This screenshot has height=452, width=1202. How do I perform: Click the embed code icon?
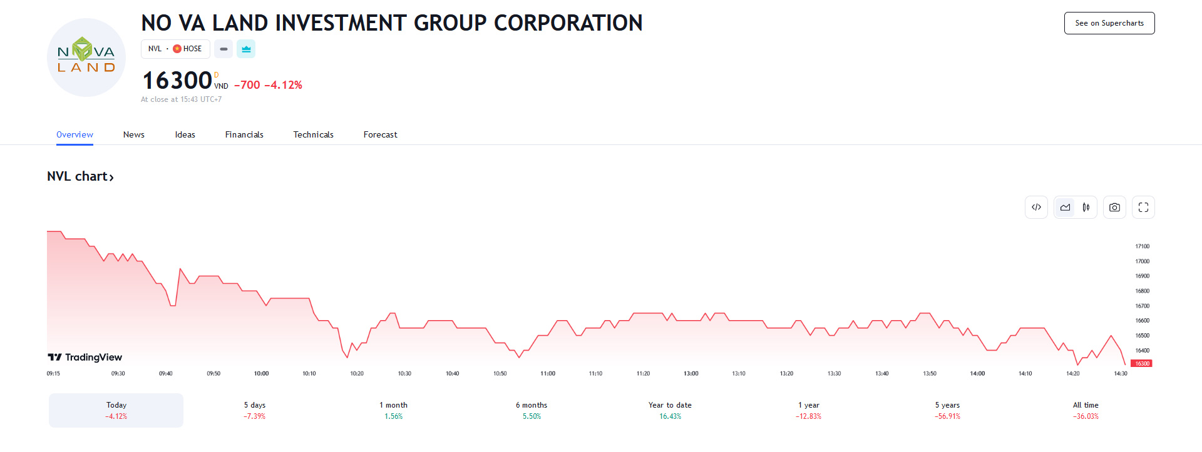[x=1036, y=208]
